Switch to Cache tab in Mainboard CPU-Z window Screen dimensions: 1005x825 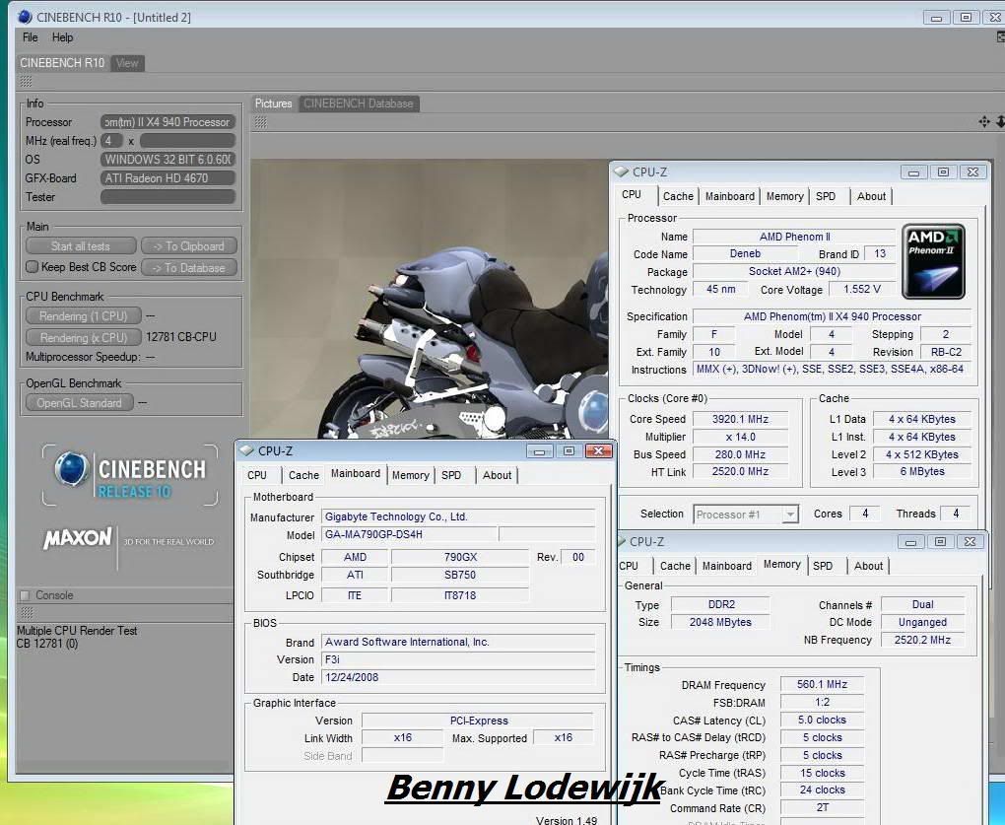pos(303,475)
